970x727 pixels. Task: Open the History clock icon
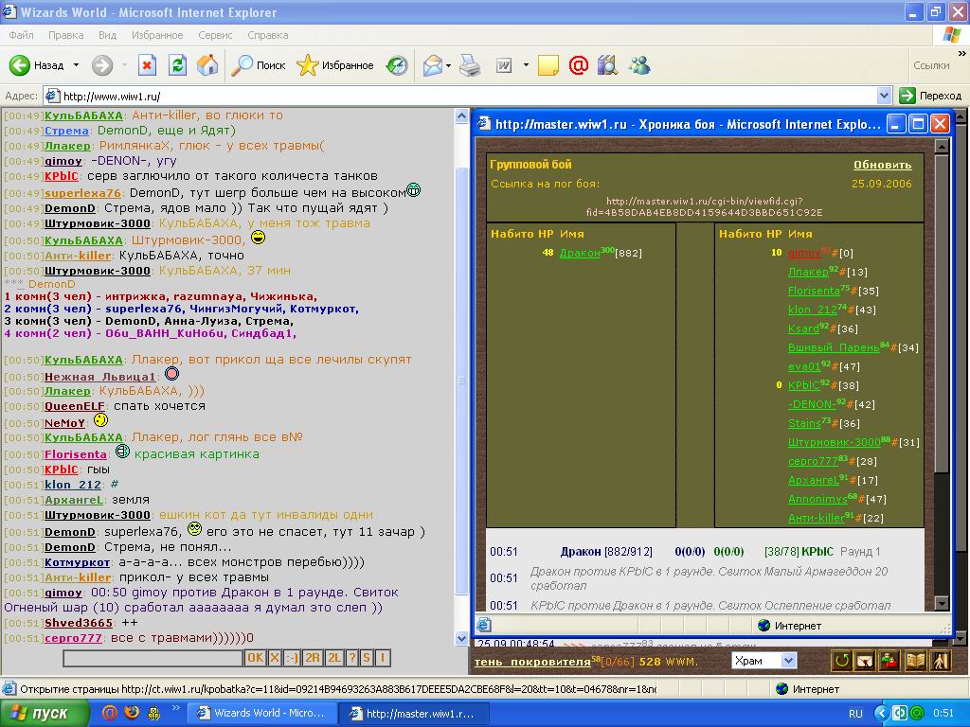[397, 65]
